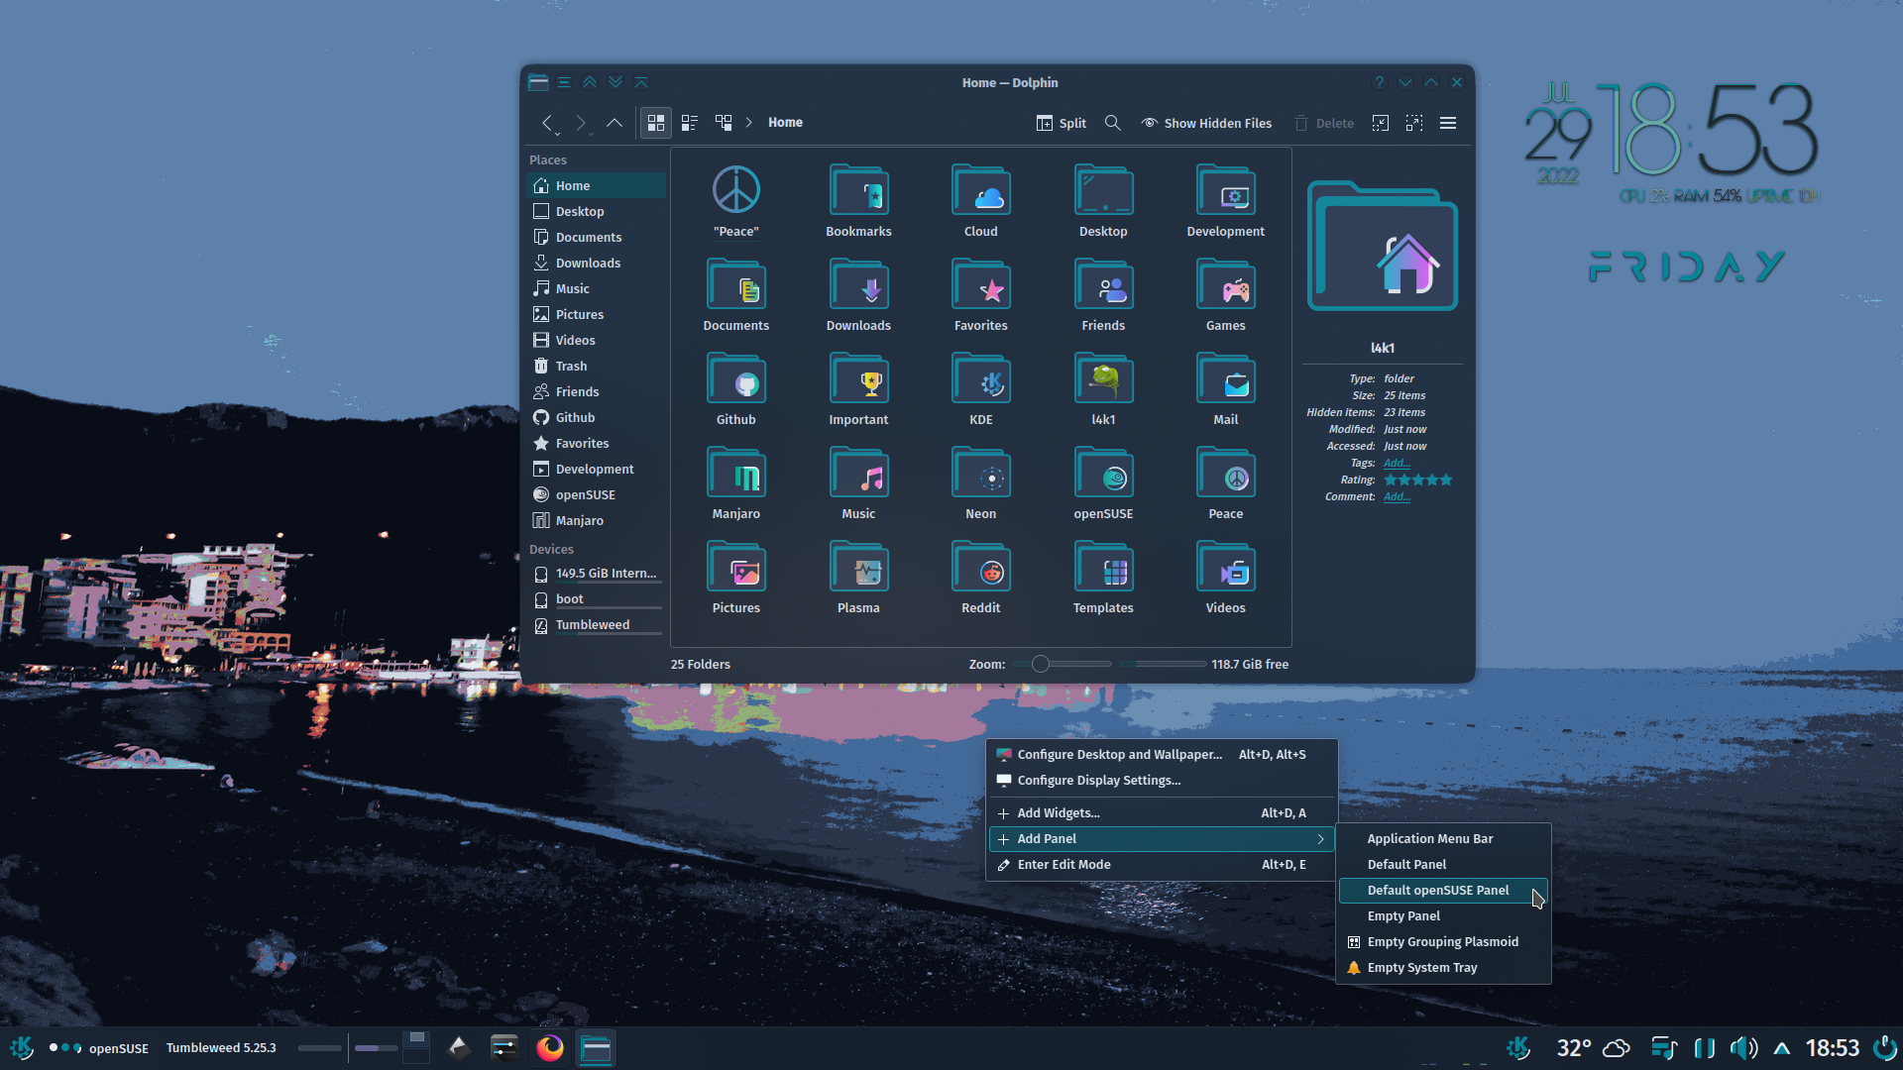This screenshot has height=1070, width=1903.
Task: Switch to Details view mode
Action: coord(724,123)
